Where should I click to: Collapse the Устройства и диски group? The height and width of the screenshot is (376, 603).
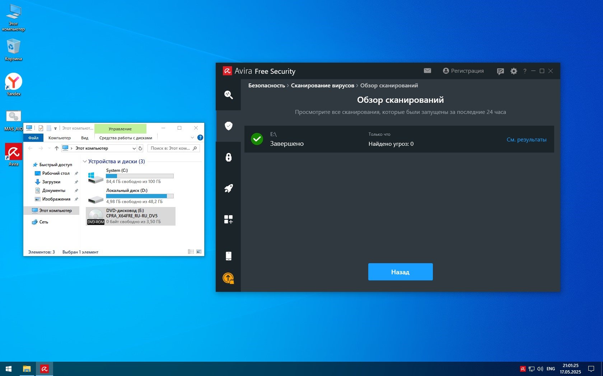tap(85, 162)
